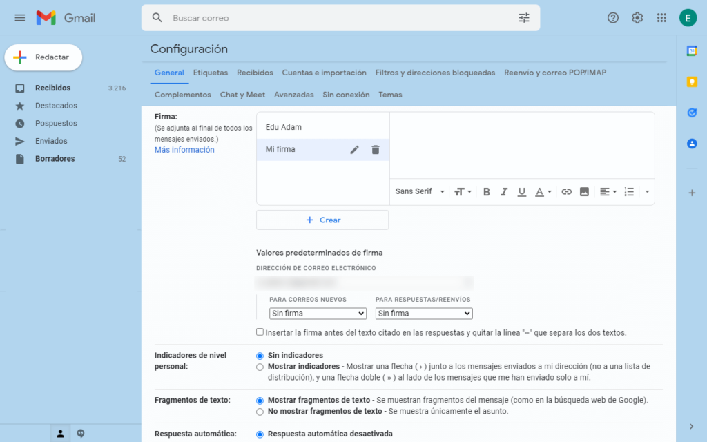Open Google Calendar from side panel

point(691,50)
